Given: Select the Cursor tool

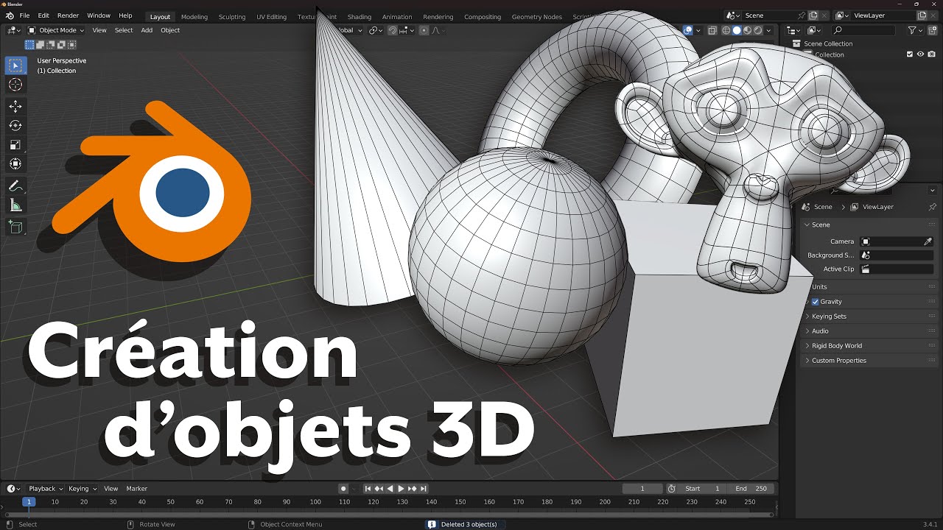Looking at the screenshot, I should [15, 85].
